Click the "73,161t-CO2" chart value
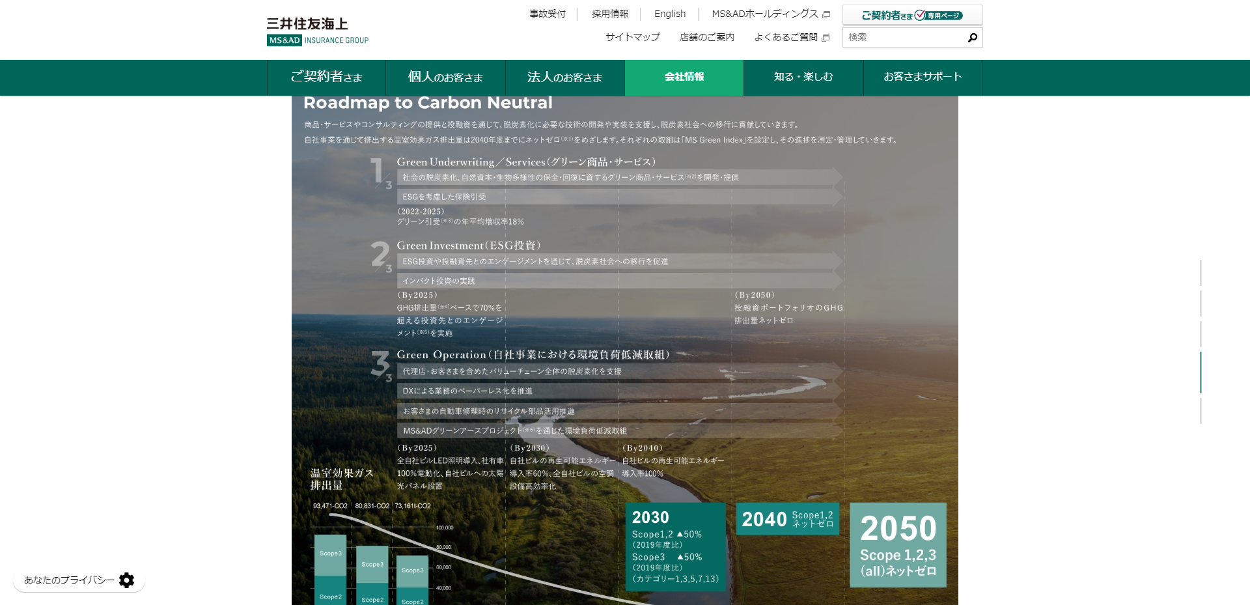 point(413,506)
